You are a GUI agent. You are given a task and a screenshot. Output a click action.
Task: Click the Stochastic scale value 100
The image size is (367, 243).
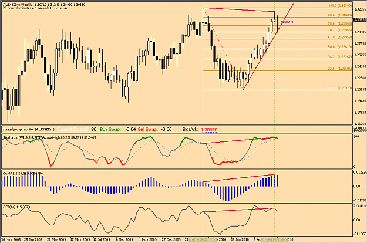(356, 137)
